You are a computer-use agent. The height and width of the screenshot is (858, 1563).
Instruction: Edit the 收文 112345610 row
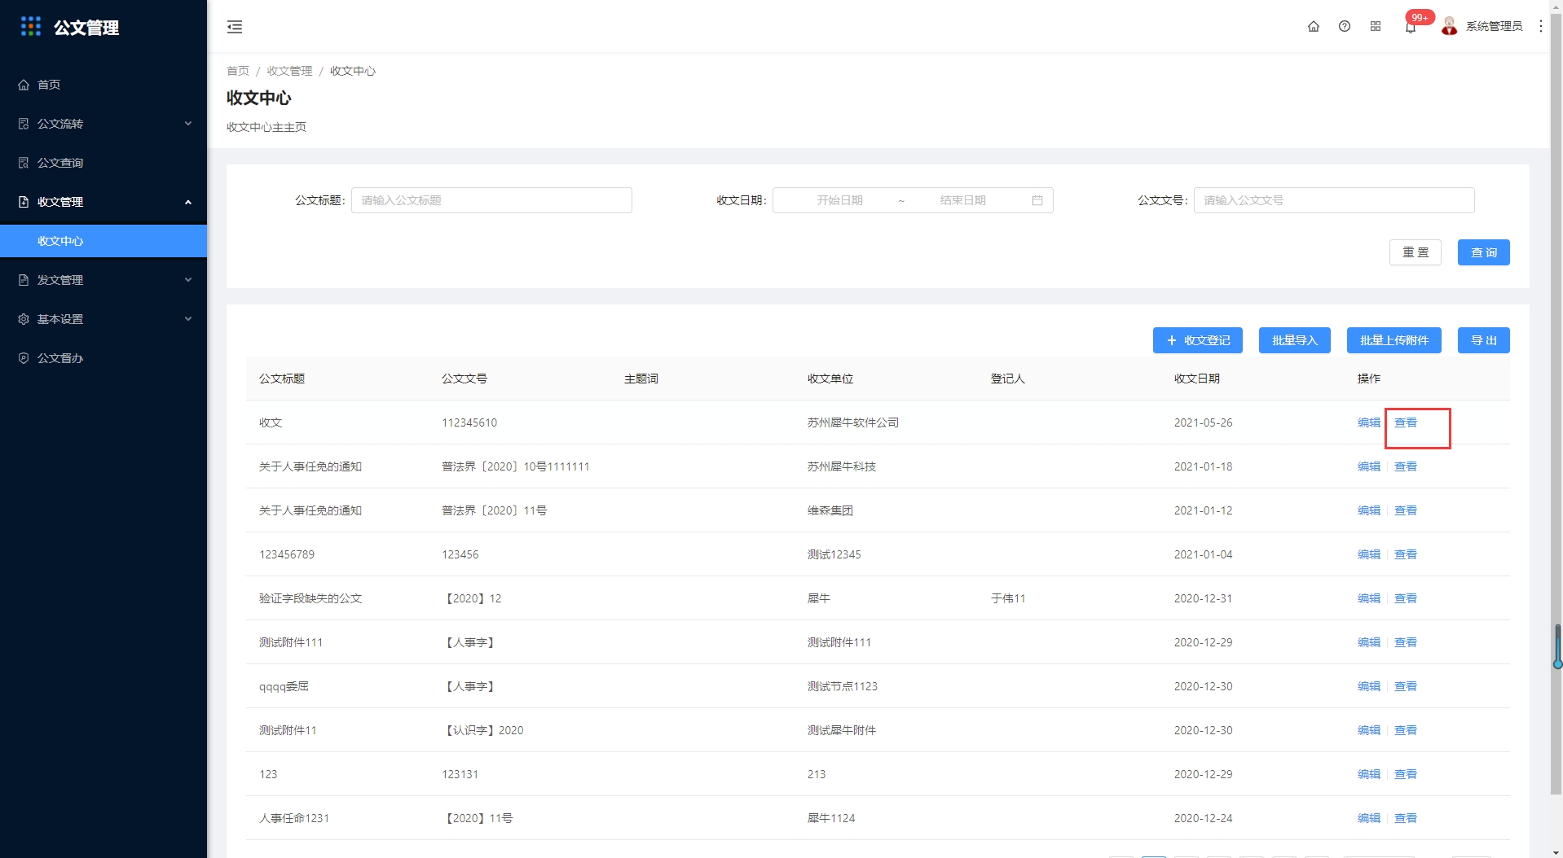1368,422
